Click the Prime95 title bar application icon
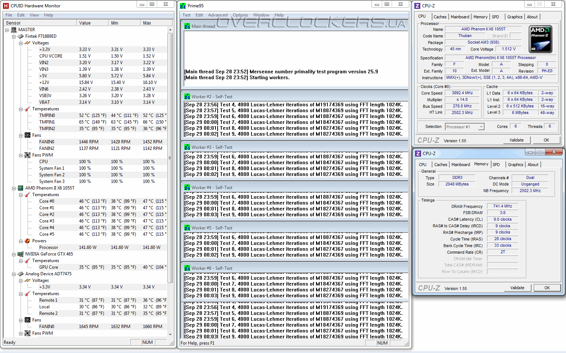The width and height of the screenshot is (566, 353). (x=183, y=6)
